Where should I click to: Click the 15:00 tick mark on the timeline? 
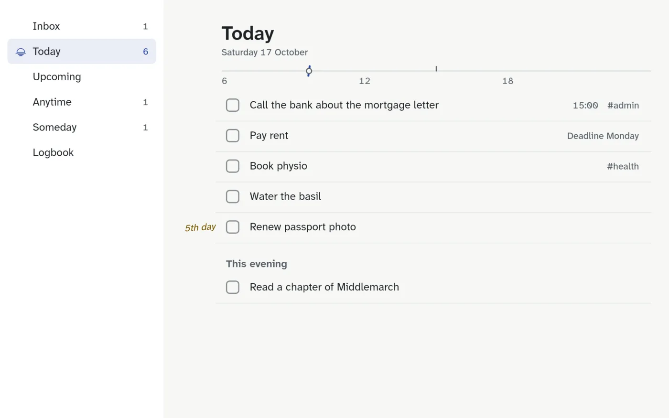[x=436, y=69]
